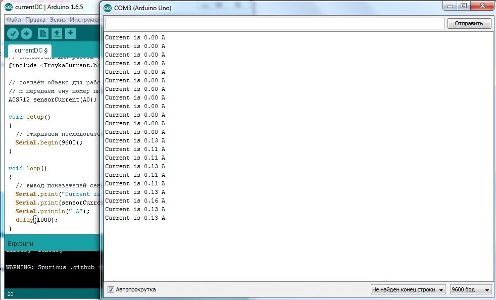Create a new sketch with the New icon
The image size is (496, 300).
[43, 33]
